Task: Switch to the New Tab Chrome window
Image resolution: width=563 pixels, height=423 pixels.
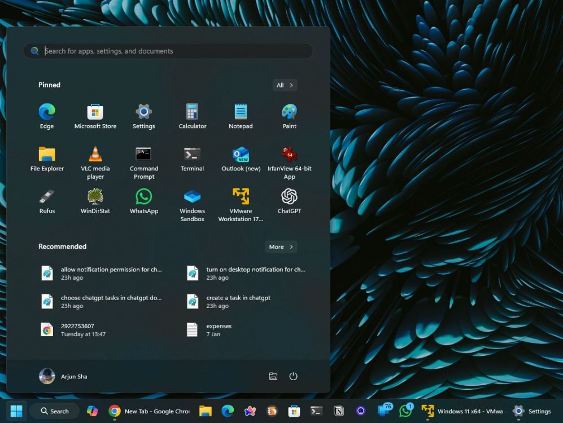Action: [x=149, y=411]
